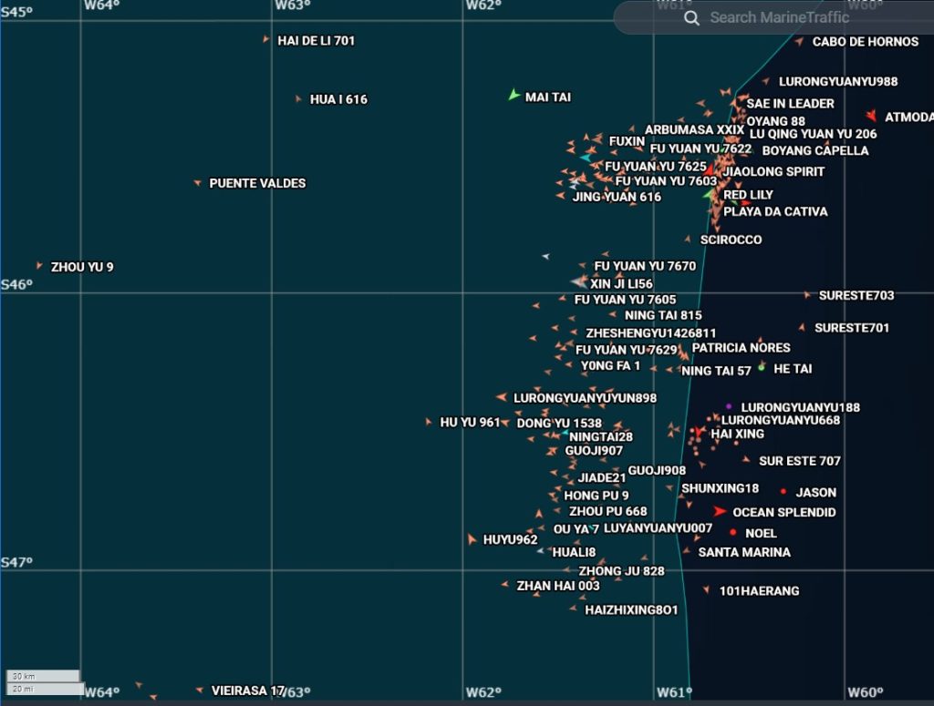Click the map distance scale bar
Screen dimensions: 934x706
click(x=43, y=682)
